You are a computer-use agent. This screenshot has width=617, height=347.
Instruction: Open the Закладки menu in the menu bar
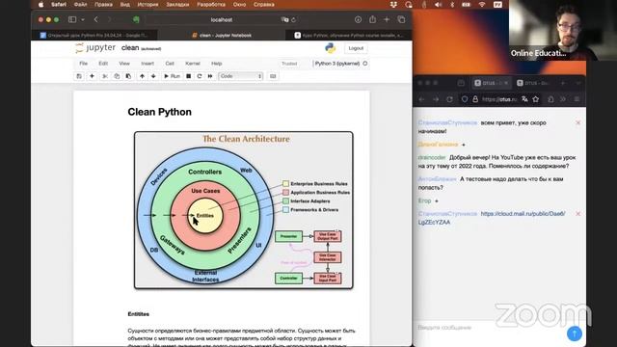pos(177,5)
